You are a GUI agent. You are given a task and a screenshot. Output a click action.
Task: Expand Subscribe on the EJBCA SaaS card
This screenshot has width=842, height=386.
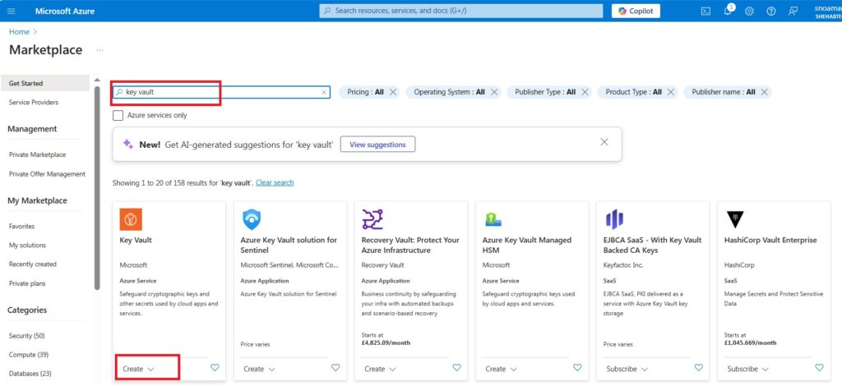pos(627,369)
